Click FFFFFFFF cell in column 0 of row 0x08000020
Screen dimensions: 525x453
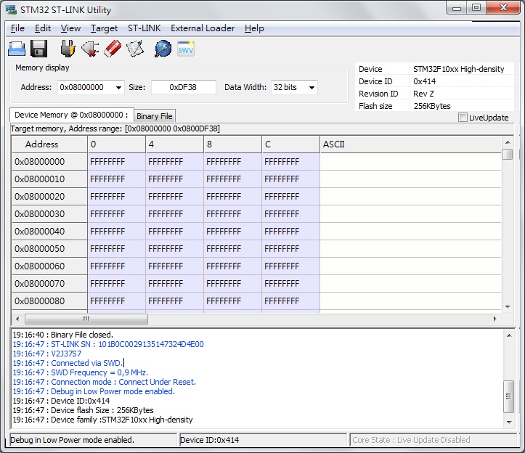point(116,197)
